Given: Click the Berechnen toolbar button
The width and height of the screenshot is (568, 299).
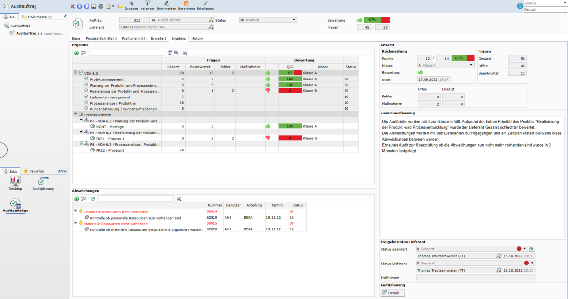Looking at the screenshot, I should coord(186,6).
